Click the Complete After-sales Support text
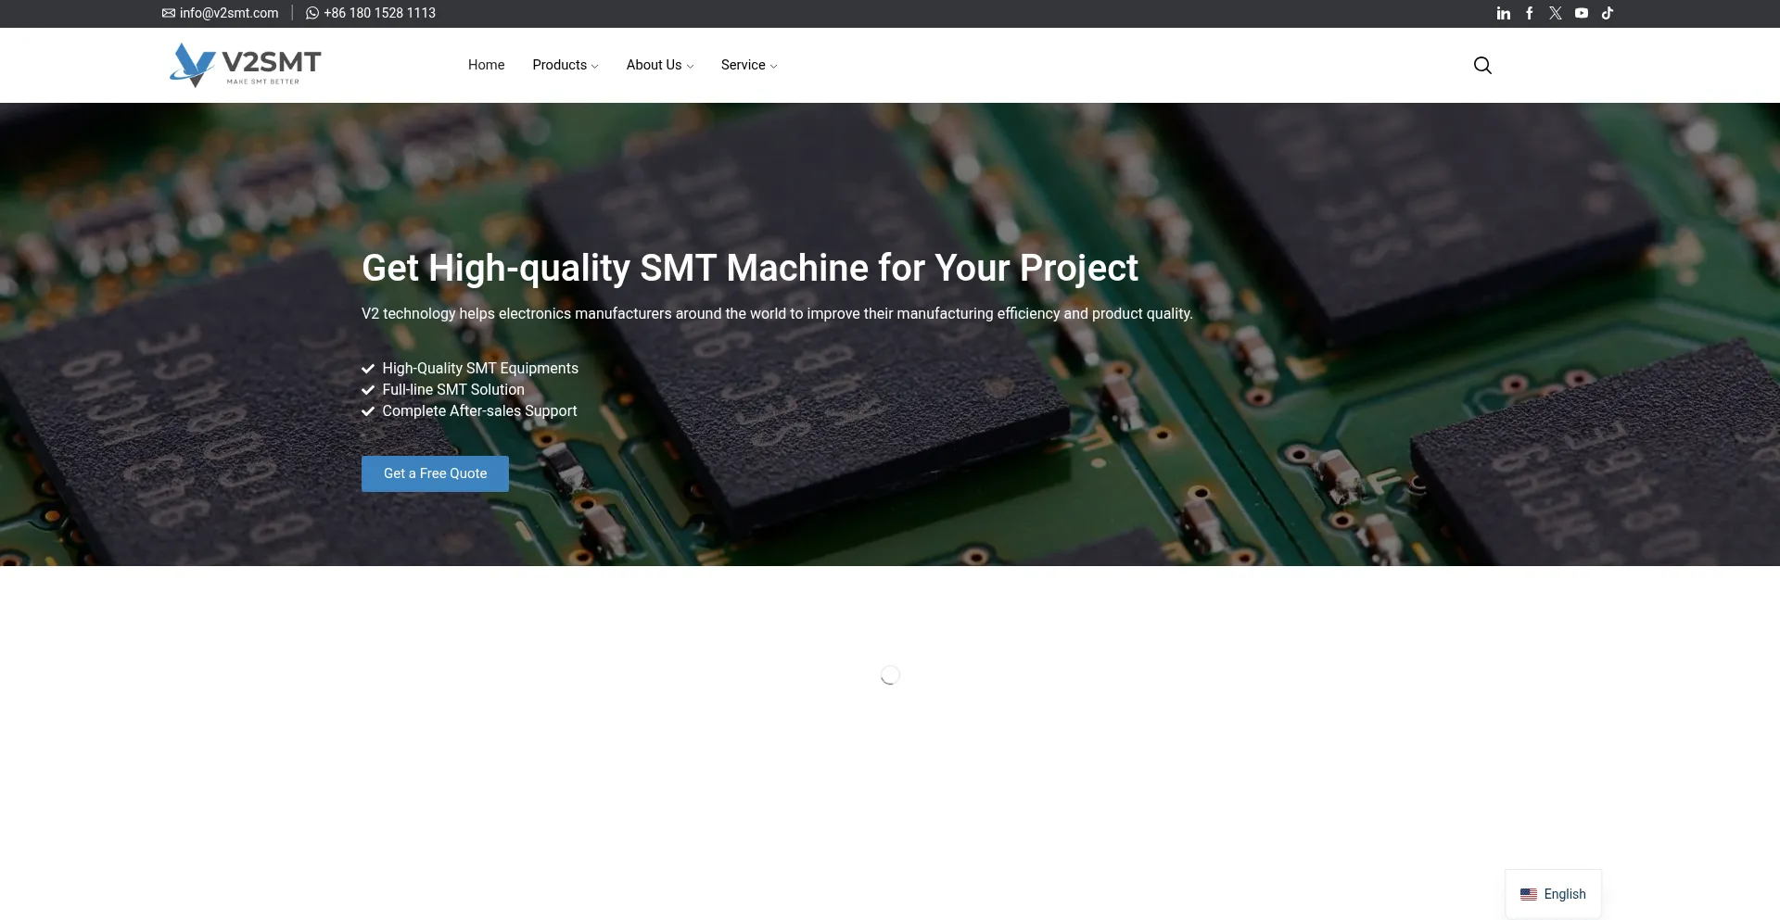1780x920 pixels. tap(479, 410)
